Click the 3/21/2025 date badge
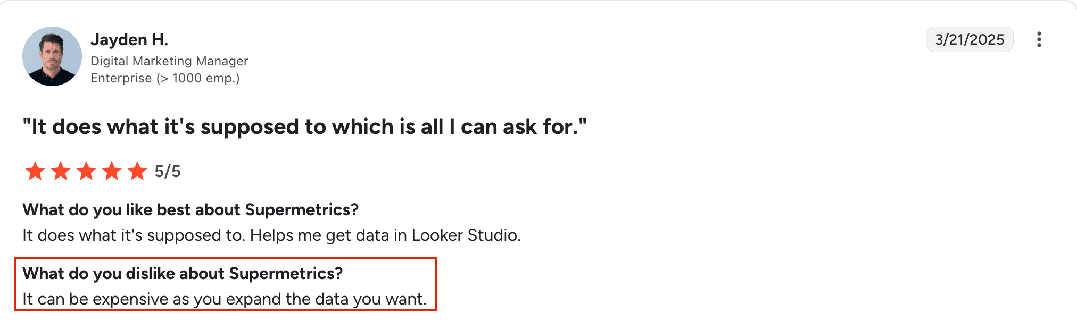The width and height of the screenshot is (1077, 321). 969,39
